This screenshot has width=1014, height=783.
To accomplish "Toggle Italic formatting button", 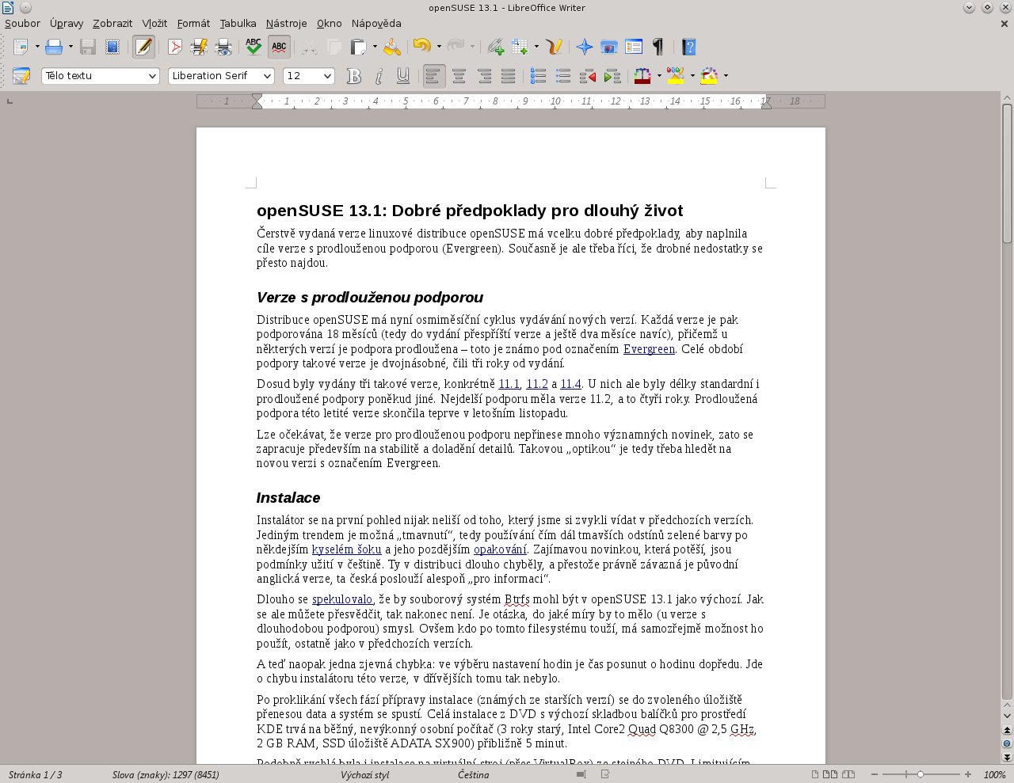I will click(x=379, y=76).
